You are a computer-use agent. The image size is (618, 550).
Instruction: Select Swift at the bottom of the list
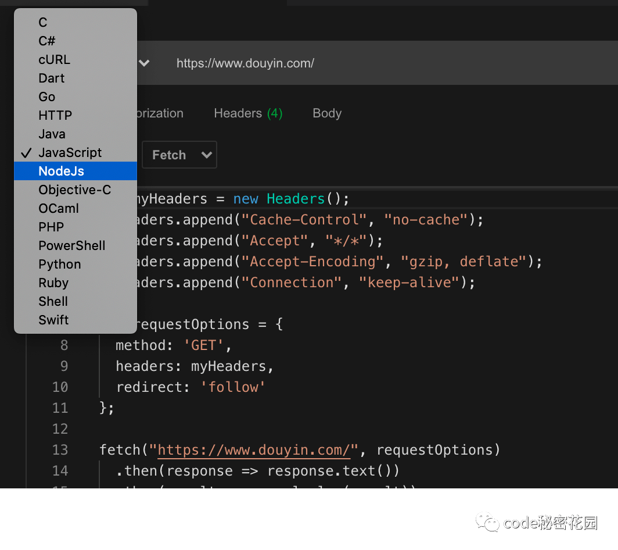point(53,320)
